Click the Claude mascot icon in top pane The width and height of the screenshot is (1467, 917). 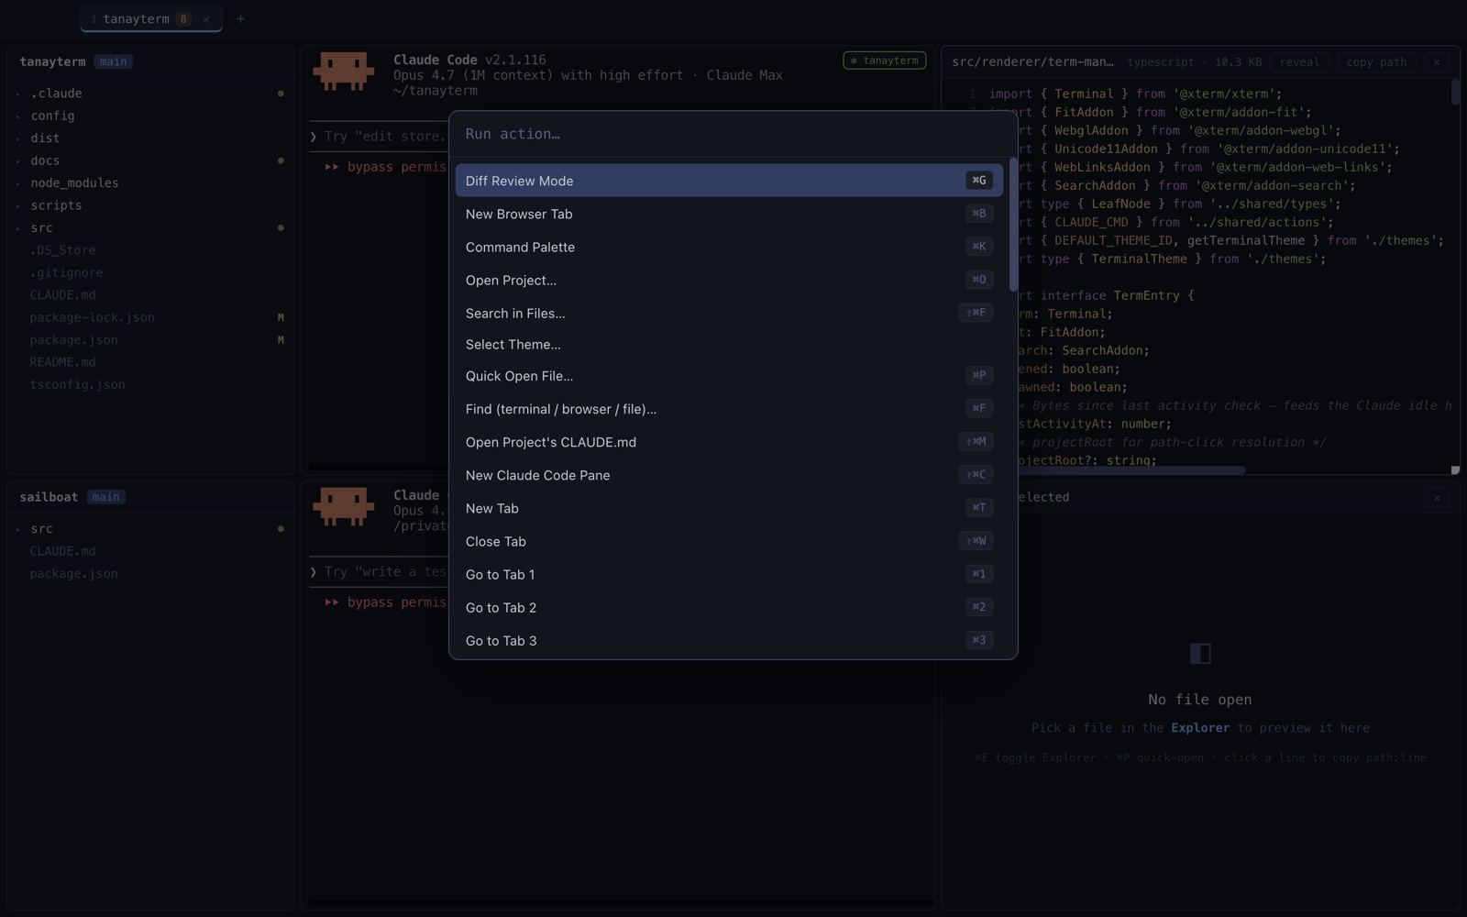click(x=344, y=72)
